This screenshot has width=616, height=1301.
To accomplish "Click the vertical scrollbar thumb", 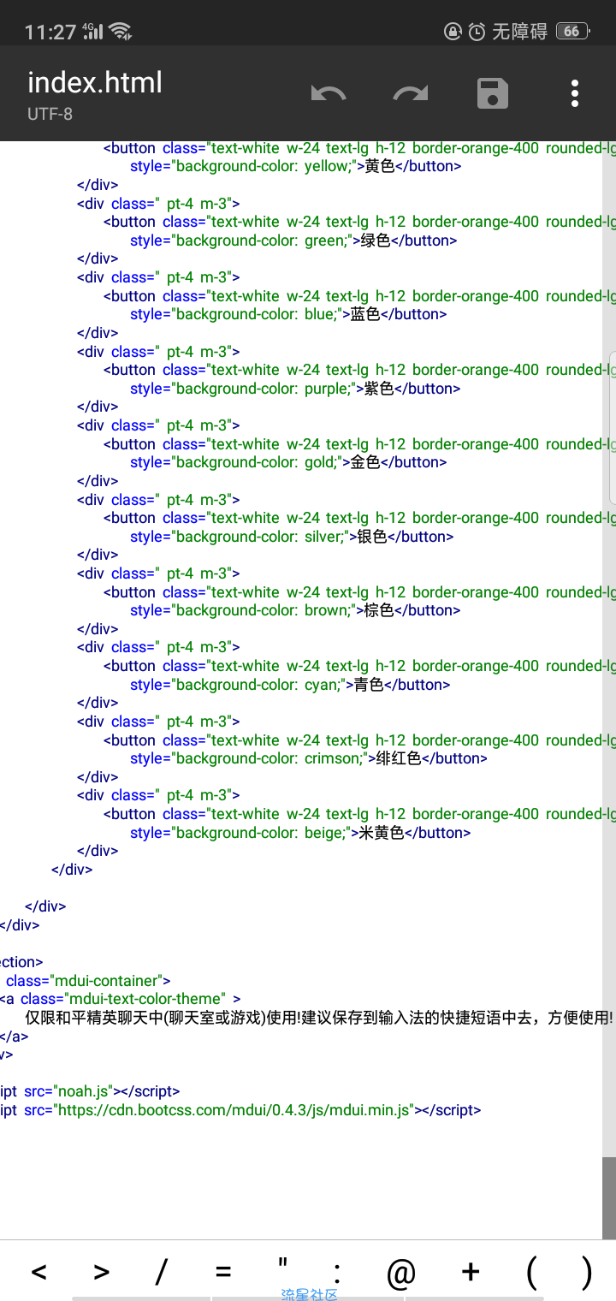I will coord(608,1198).
